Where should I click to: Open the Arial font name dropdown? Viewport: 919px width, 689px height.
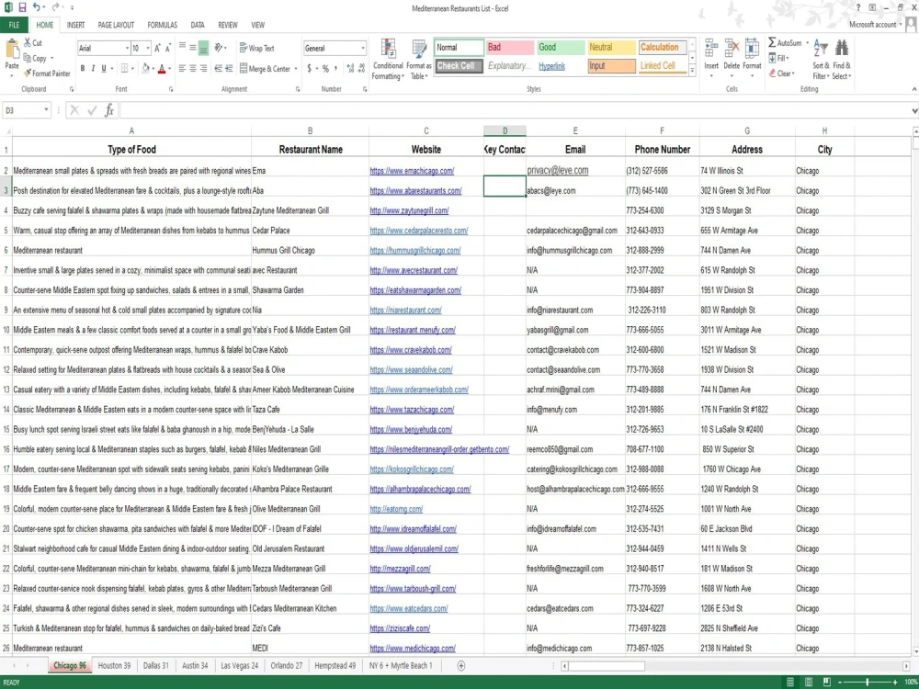127,48
